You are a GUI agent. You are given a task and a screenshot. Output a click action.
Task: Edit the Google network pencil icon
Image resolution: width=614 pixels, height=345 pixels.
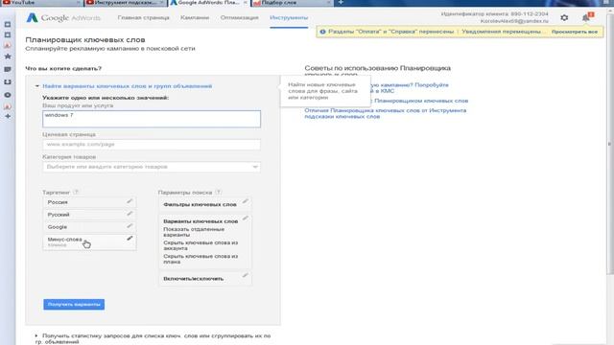tap(130, 226)
